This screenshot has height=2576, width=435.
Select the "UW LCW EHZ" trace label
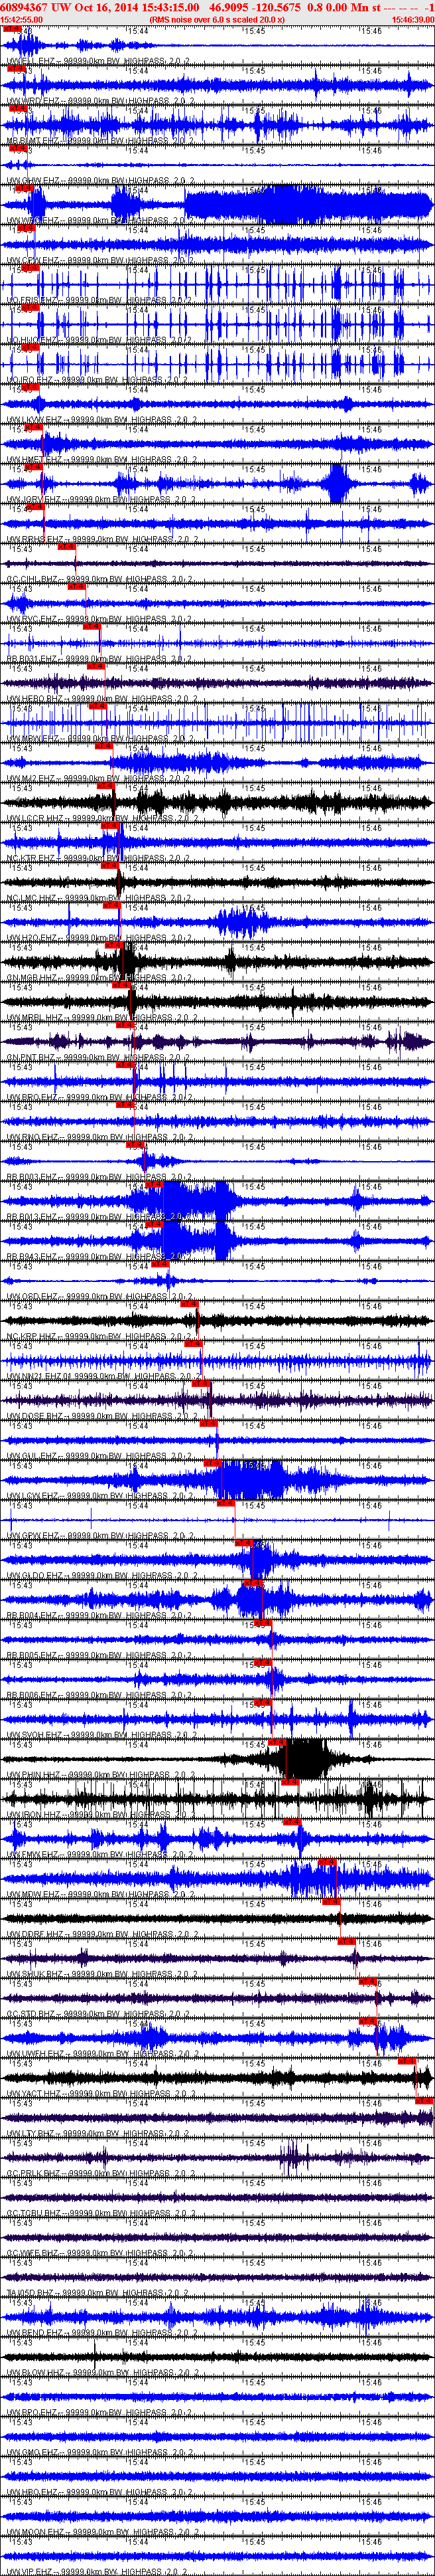(x=101, y=1497)
